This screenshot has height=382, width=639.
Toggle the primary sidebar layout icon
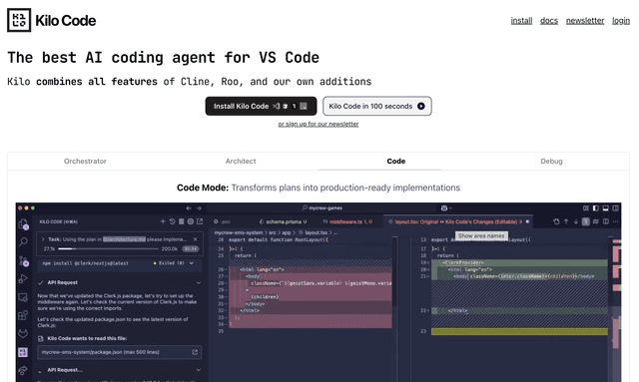pos(595,208)
